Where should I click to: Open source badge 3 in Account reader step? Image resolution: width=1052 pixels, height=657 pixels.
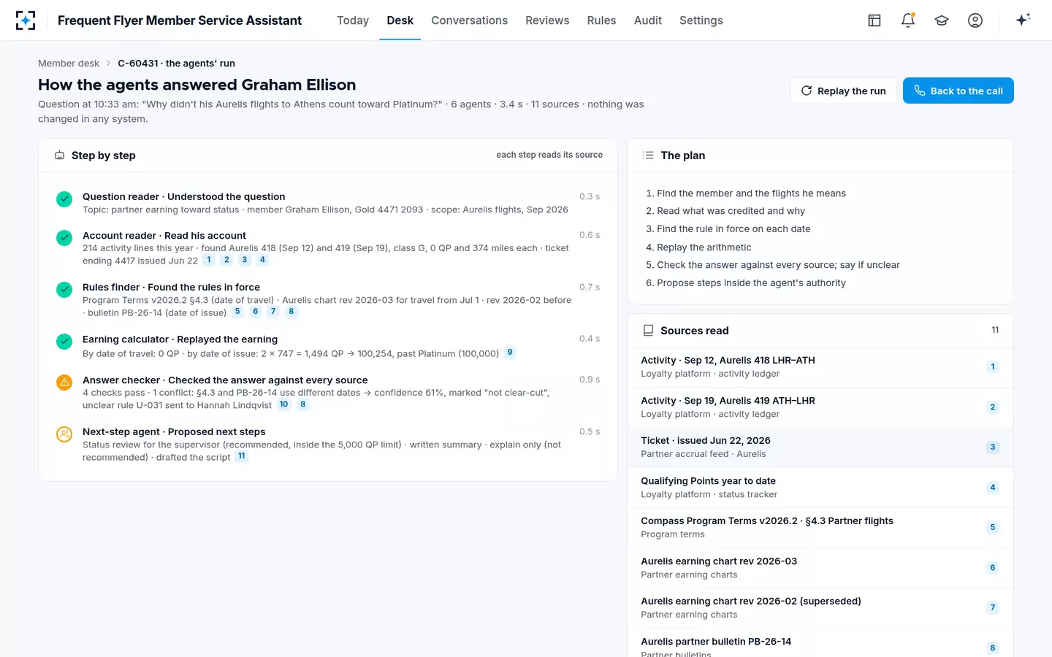click(x=245, y=260)
